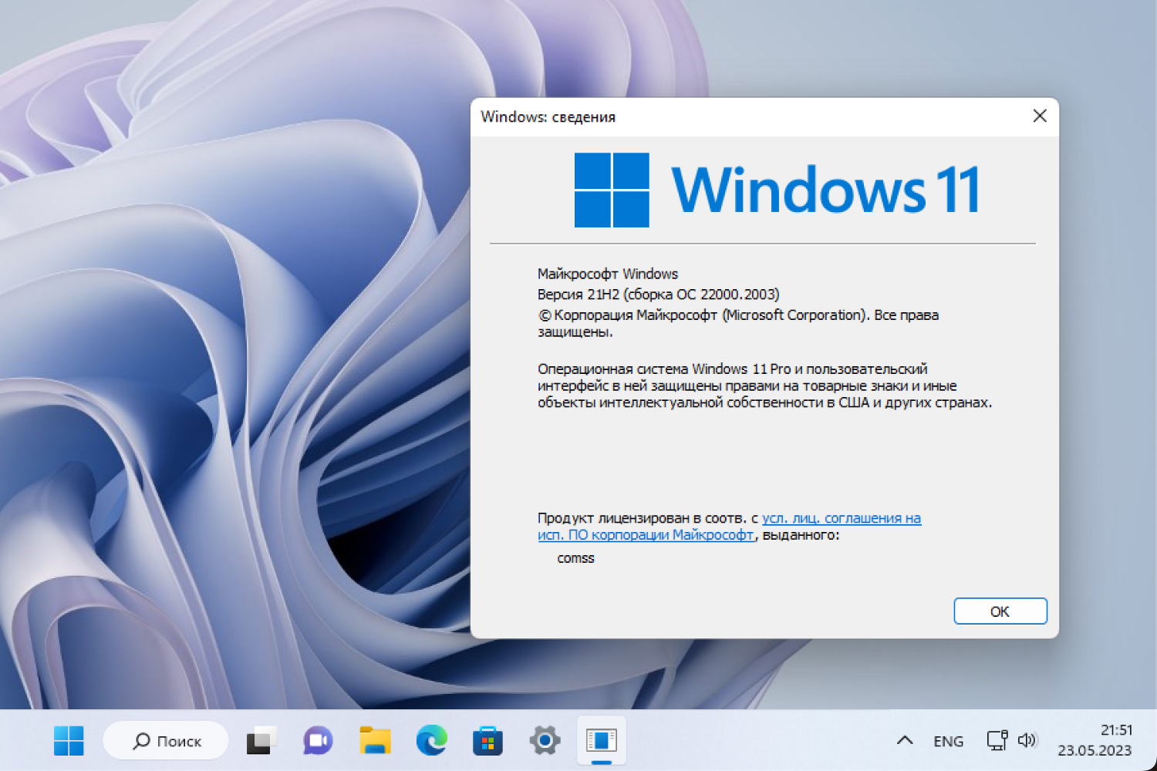Open Microsoft Store from the taskbar

pos(487,741)
